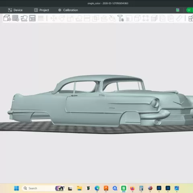Open the Device tab
Screen dimensions: 193x193
coord(15,10)
